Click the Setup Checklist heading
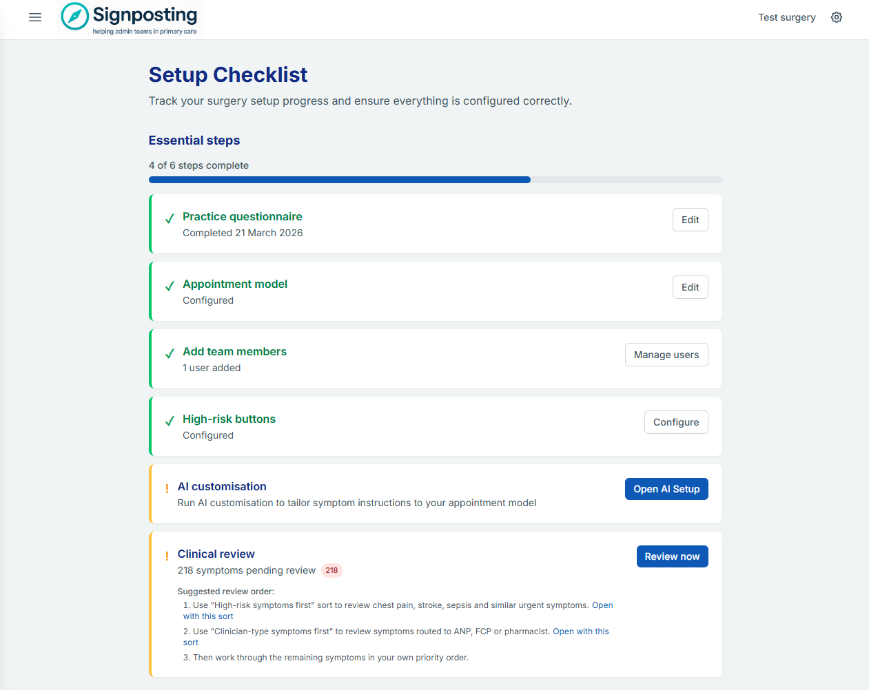 [x=227, y=74]
